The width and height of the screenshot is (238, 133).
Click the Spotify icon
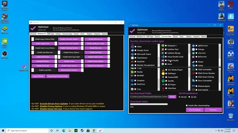(x=163, y=81)
